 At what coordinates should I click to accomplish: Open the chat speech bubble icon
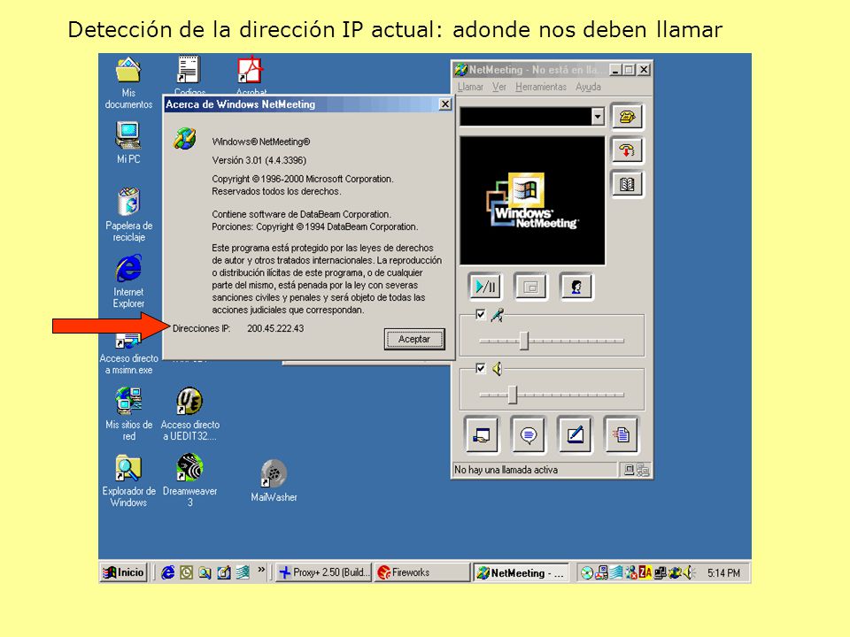click(529, 434)
